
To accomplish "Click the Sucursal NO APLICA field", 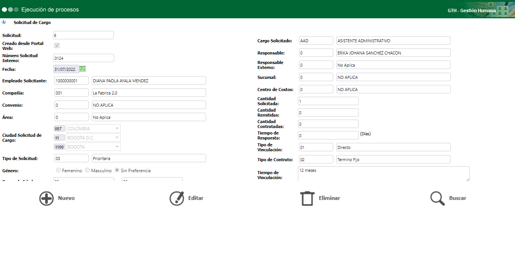I will 393,77.
